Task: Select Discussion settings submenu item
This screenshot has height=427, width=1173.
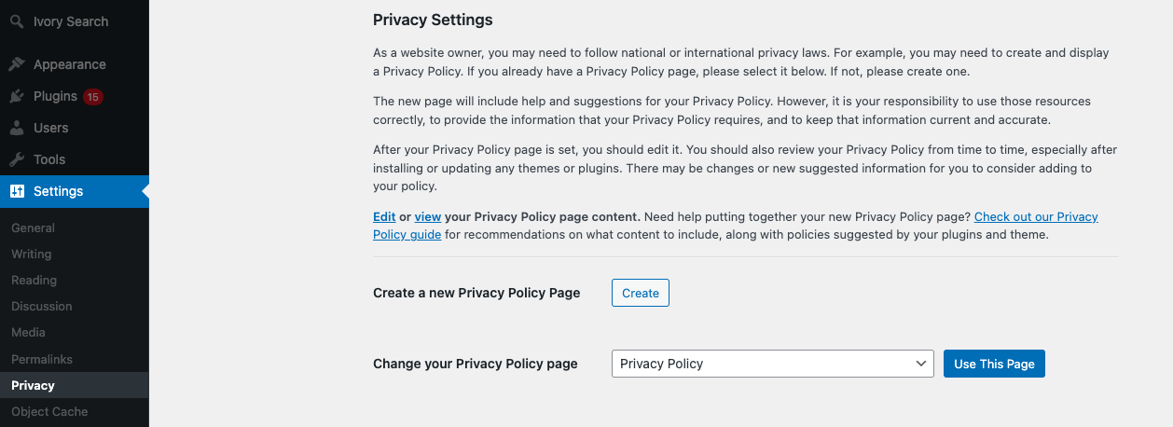Action: pyautogui.click(x=41, y=306)
